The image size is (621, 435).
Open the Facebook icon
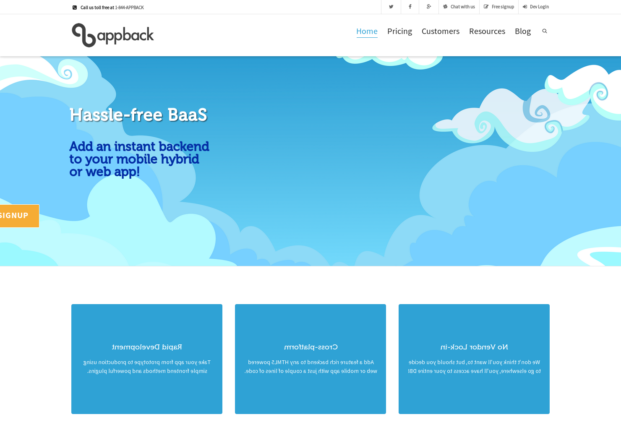pos(410,7)
